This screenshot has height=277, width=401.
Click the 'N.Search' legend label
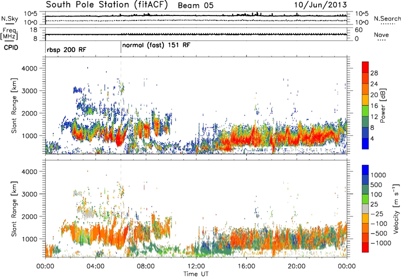tap(387, 18)
